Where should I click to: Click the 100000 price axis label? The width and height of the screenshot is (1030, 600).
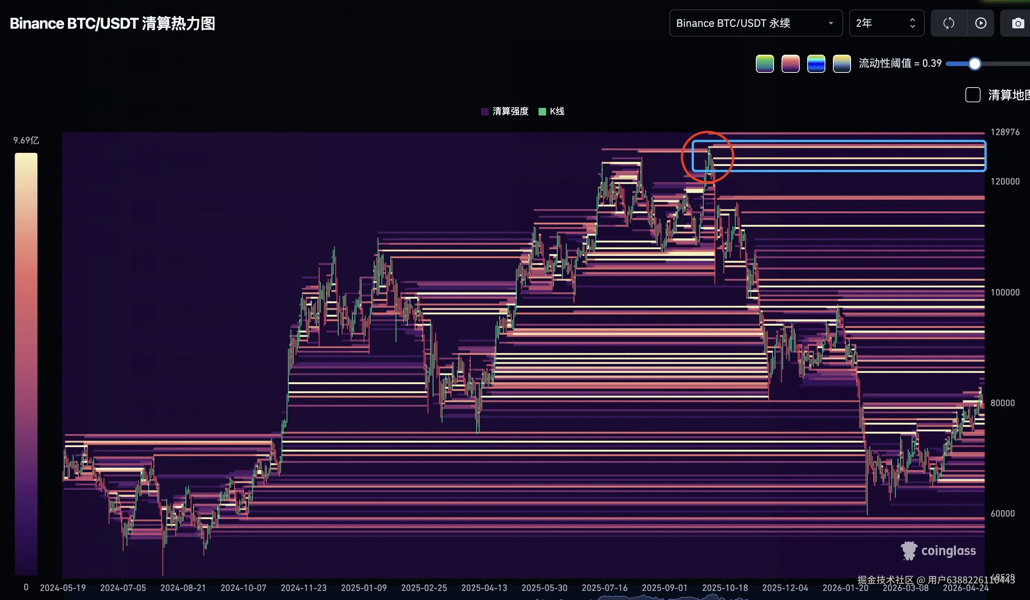[1005, 292]
